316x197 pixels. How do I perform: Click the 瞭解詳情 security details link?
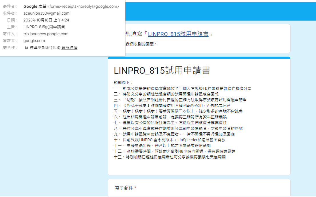tap(69, 47)
